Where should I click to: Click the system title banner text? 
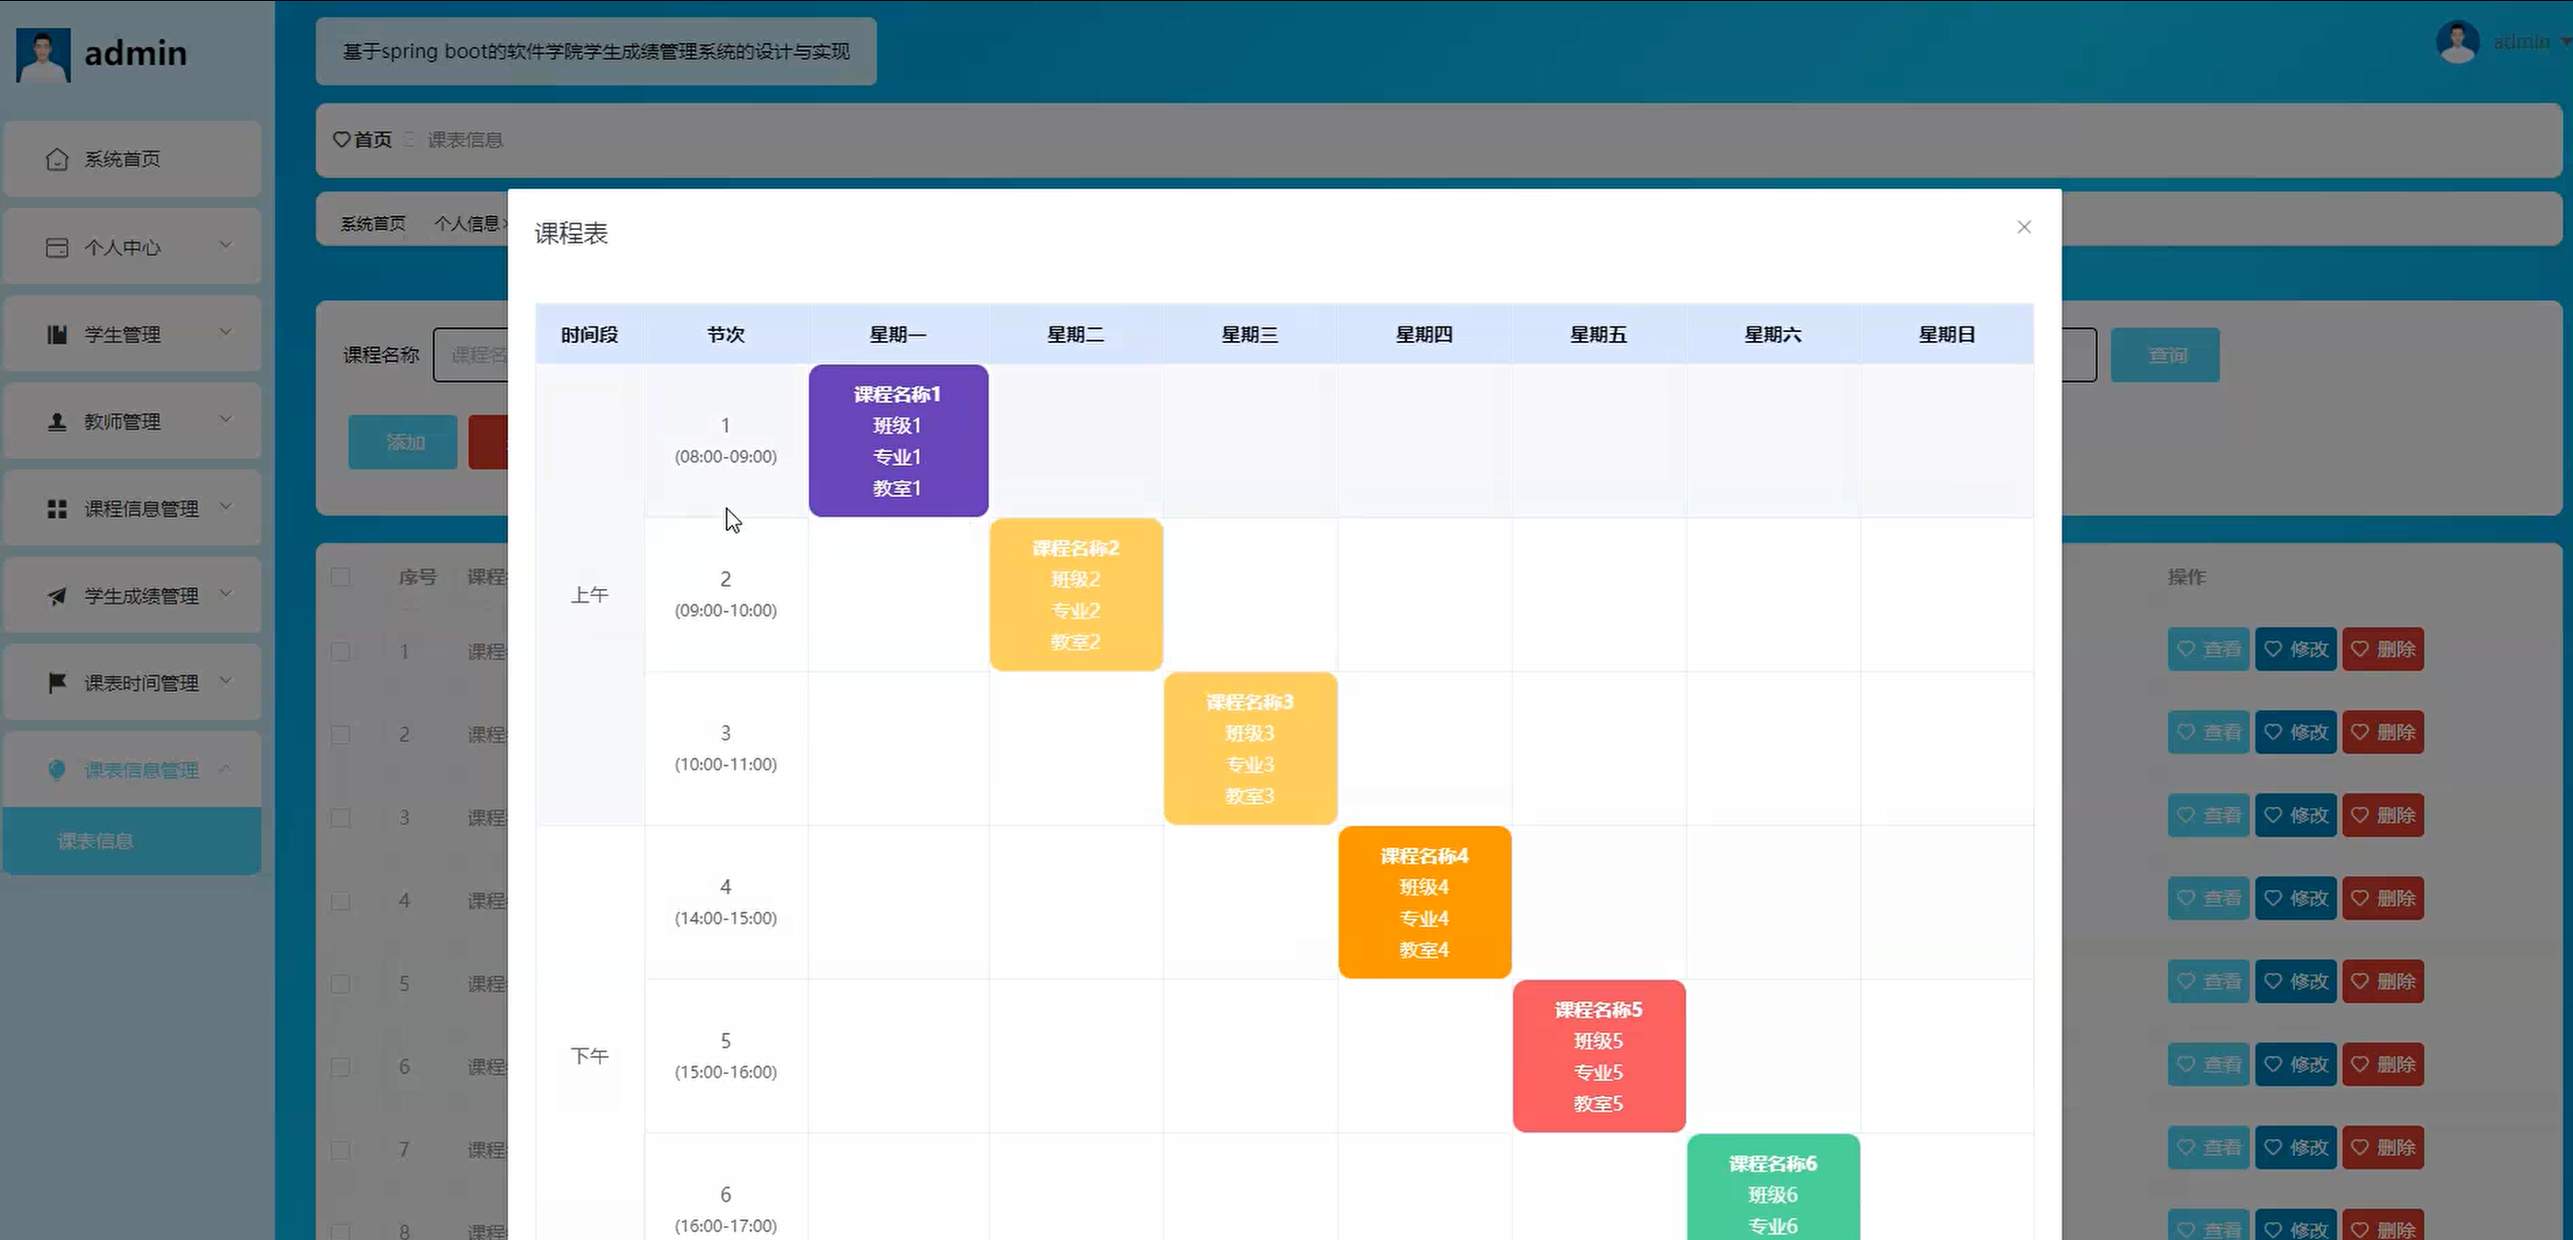[596, 51]
